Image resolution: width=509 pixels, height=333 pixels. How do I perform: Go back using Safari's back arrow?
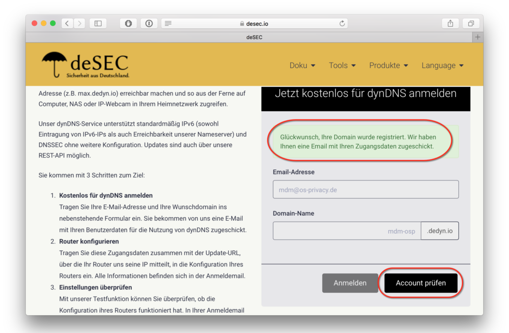point(67,23)
